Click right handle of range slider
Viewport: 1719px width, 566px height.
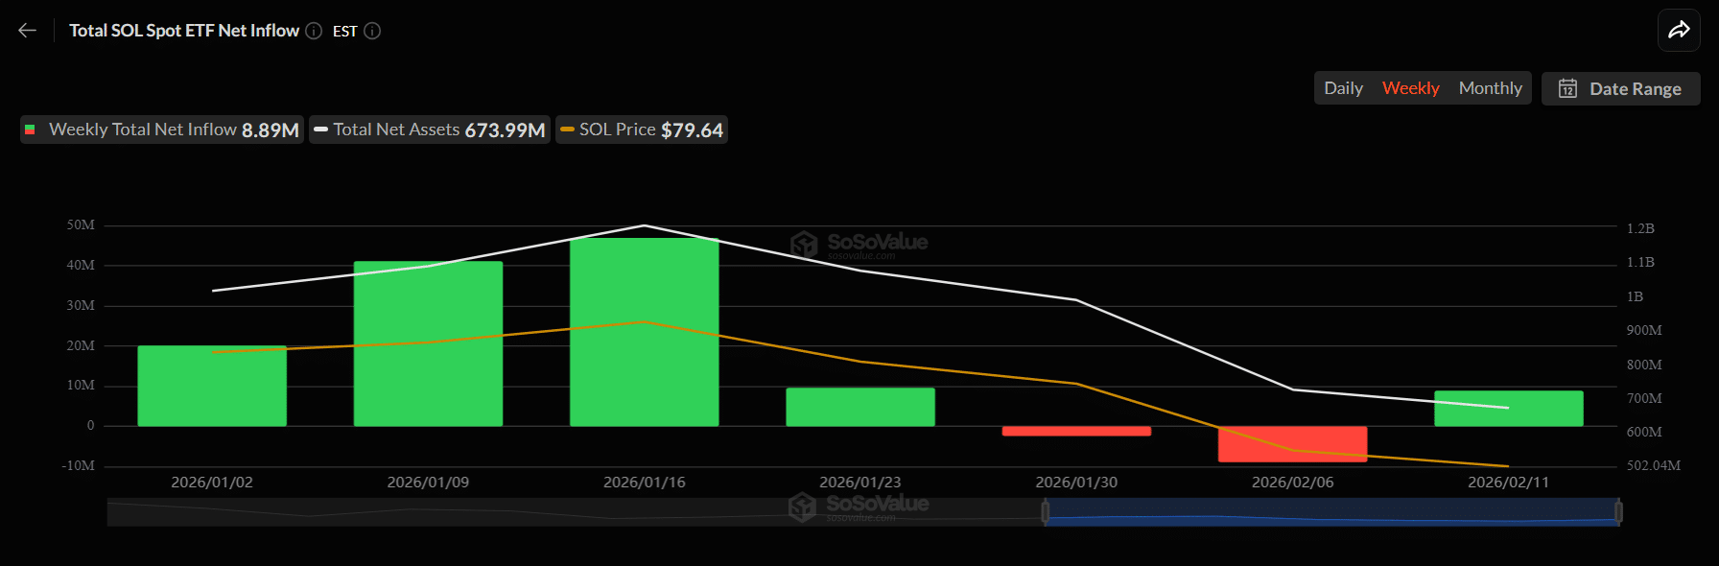1618,512
